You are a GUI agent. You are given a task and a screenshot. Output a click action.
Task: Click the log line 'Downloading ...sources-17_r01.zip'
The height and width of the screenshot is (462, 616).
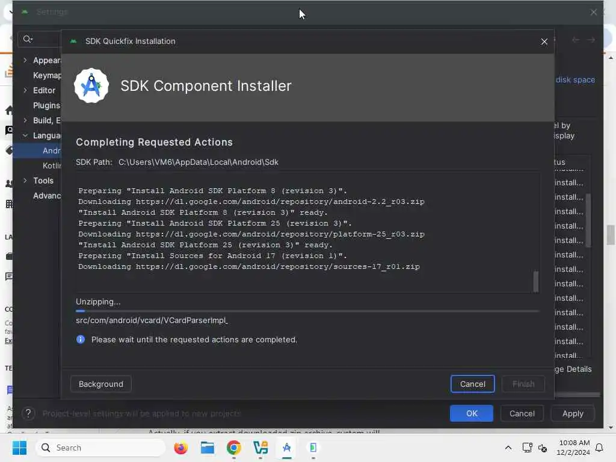coord(248,266)
